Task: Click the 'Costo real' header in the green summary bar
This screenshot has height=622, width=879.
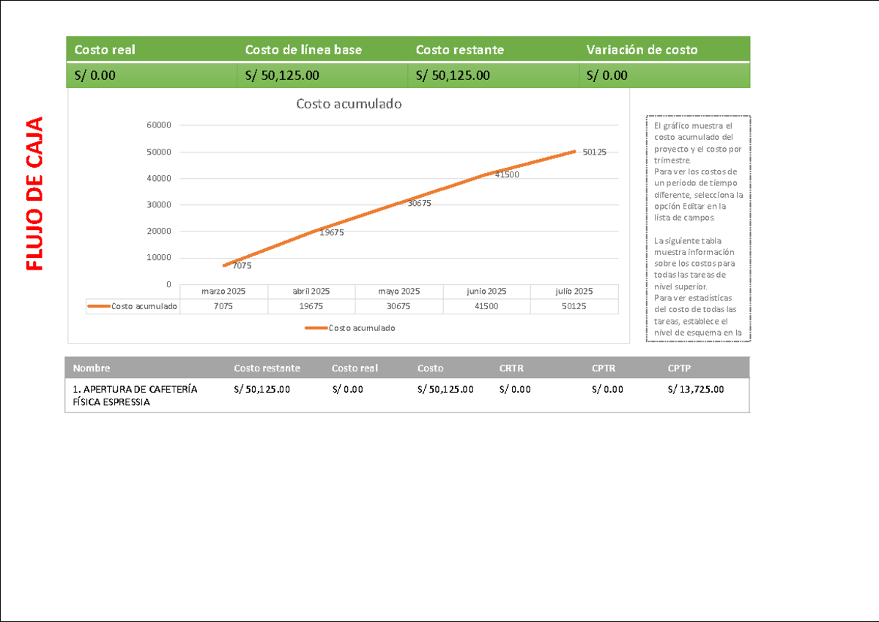Action: pyautogui.click(x=105, y=50)
